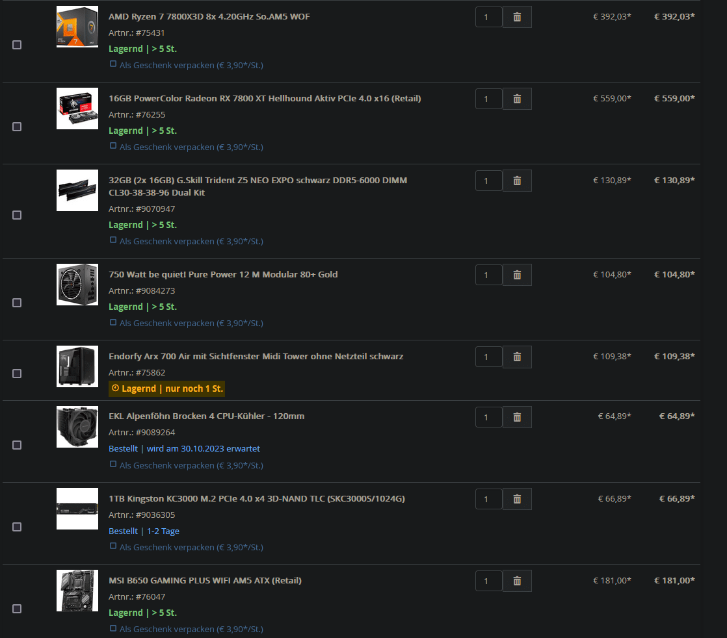
Task: Click quantity box for be quiet! Pure Power
Action: (489, 275)
